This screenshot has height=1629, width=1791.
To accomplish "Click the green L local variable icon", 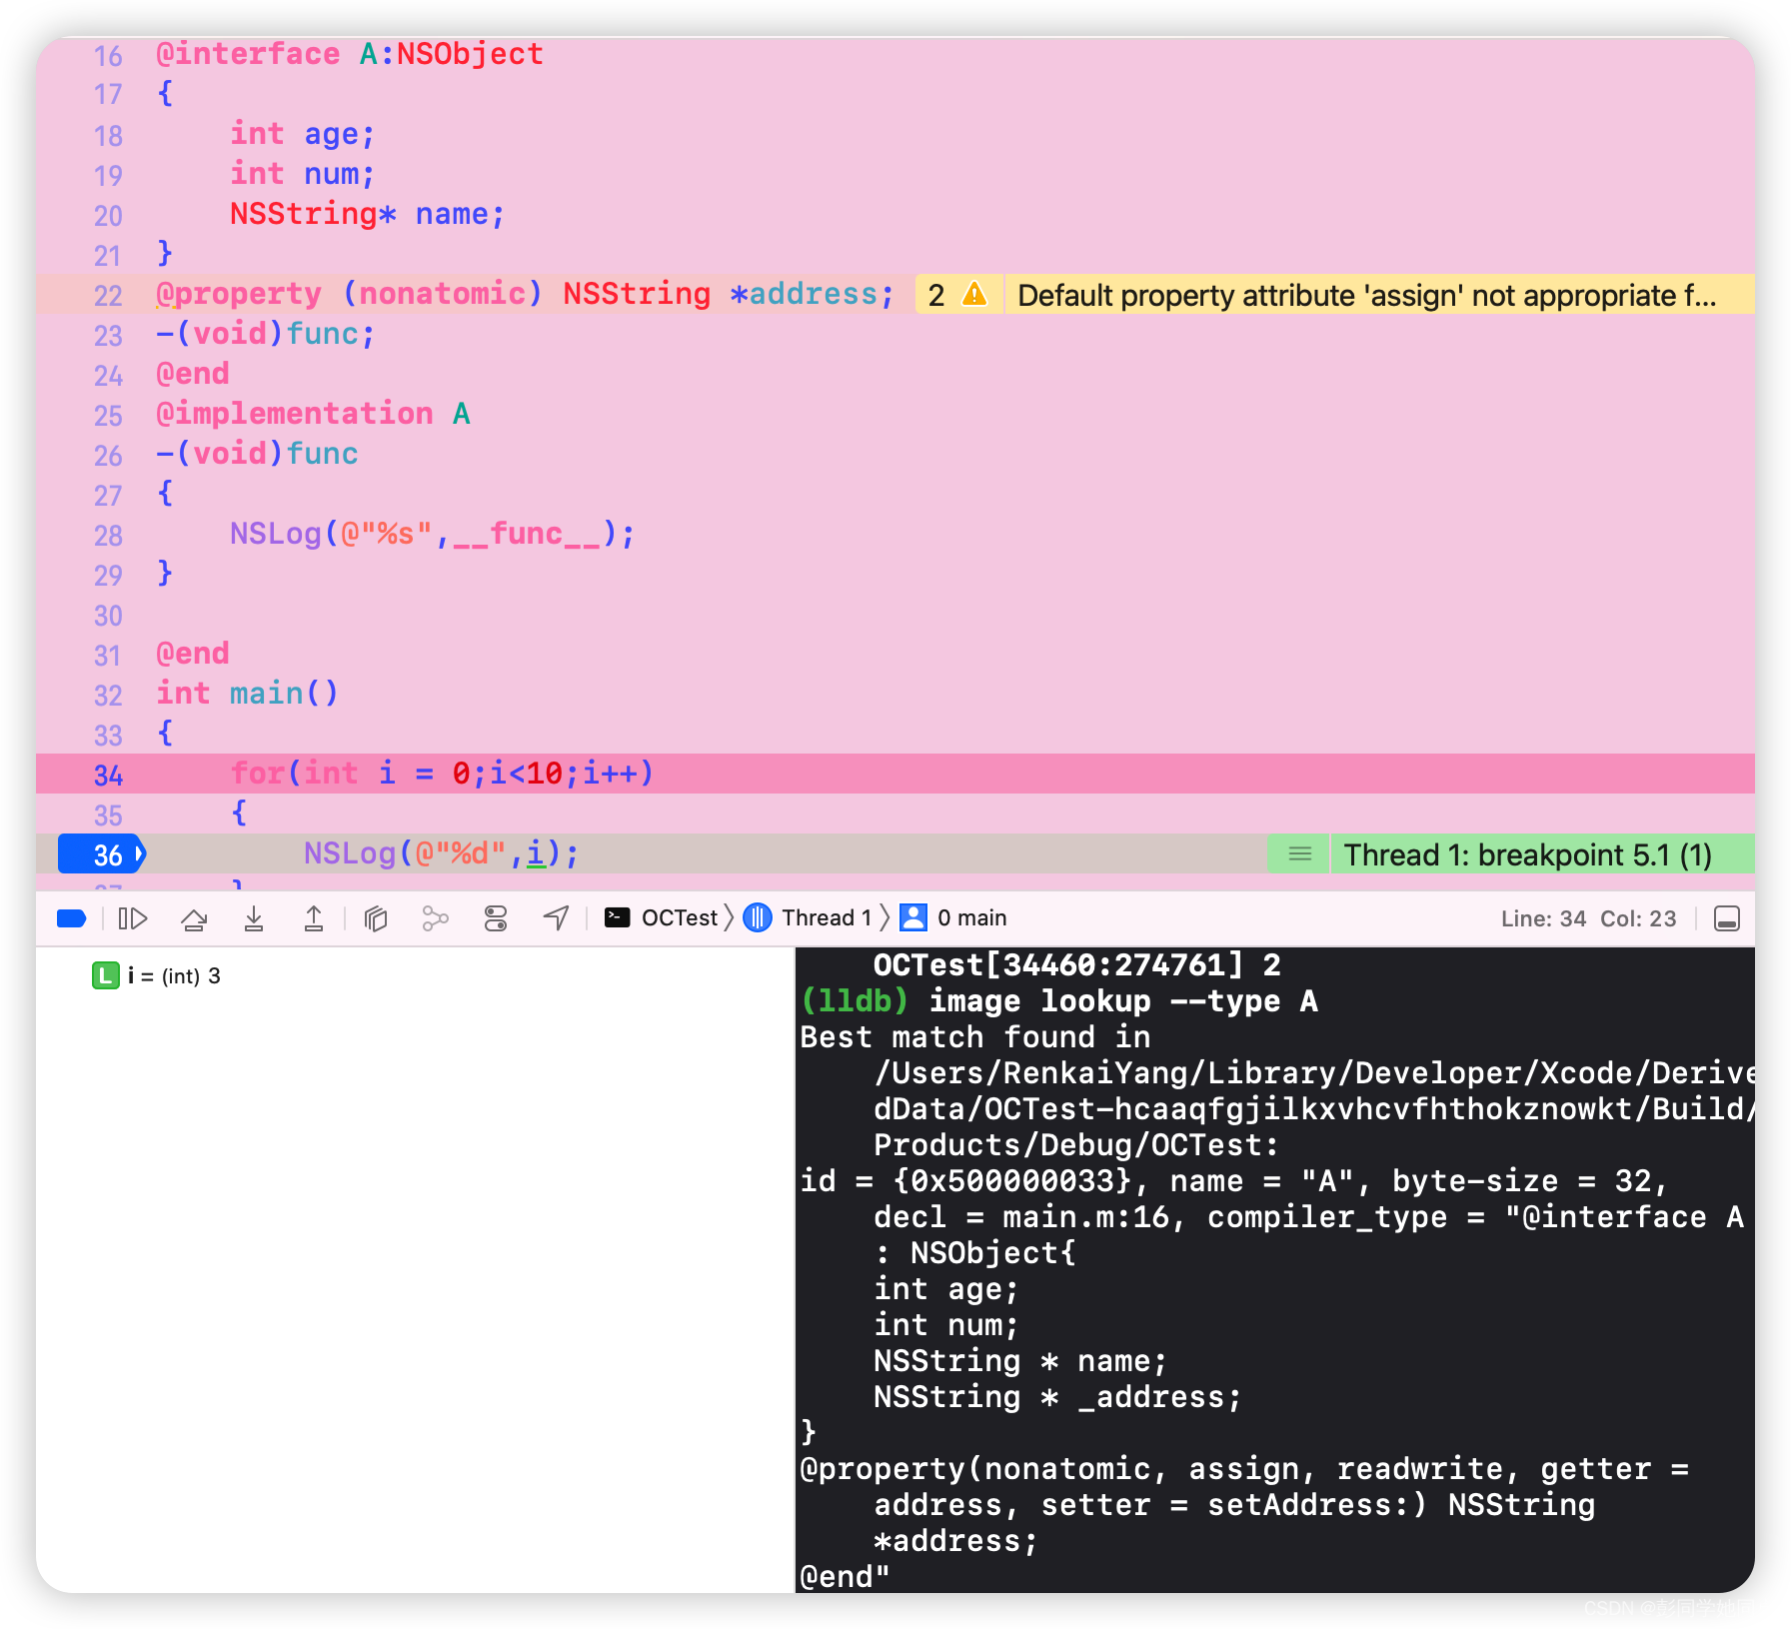I will pos(105,975).
